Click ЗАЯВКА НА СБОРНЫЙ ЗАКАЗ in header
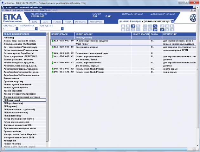The height and width of the screenshot is (152, 200). coord(163,14)
